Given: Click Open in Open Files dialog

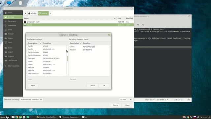Looking at the screenshot, I should tap(127, 105).
